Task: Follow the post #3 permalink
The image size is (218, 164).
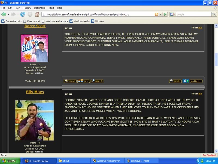Action: (200, 28)
